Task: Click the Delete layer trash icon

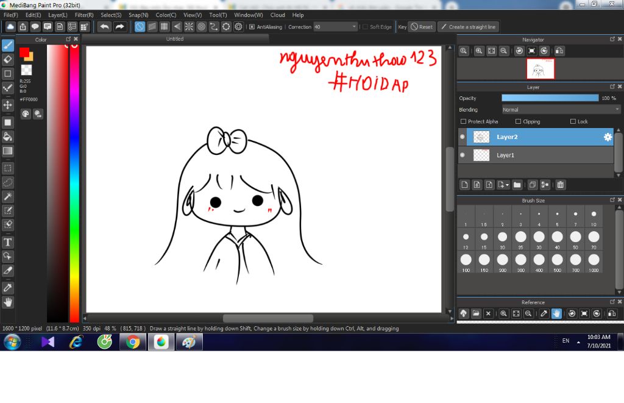Action: click(x=561, y=185)
